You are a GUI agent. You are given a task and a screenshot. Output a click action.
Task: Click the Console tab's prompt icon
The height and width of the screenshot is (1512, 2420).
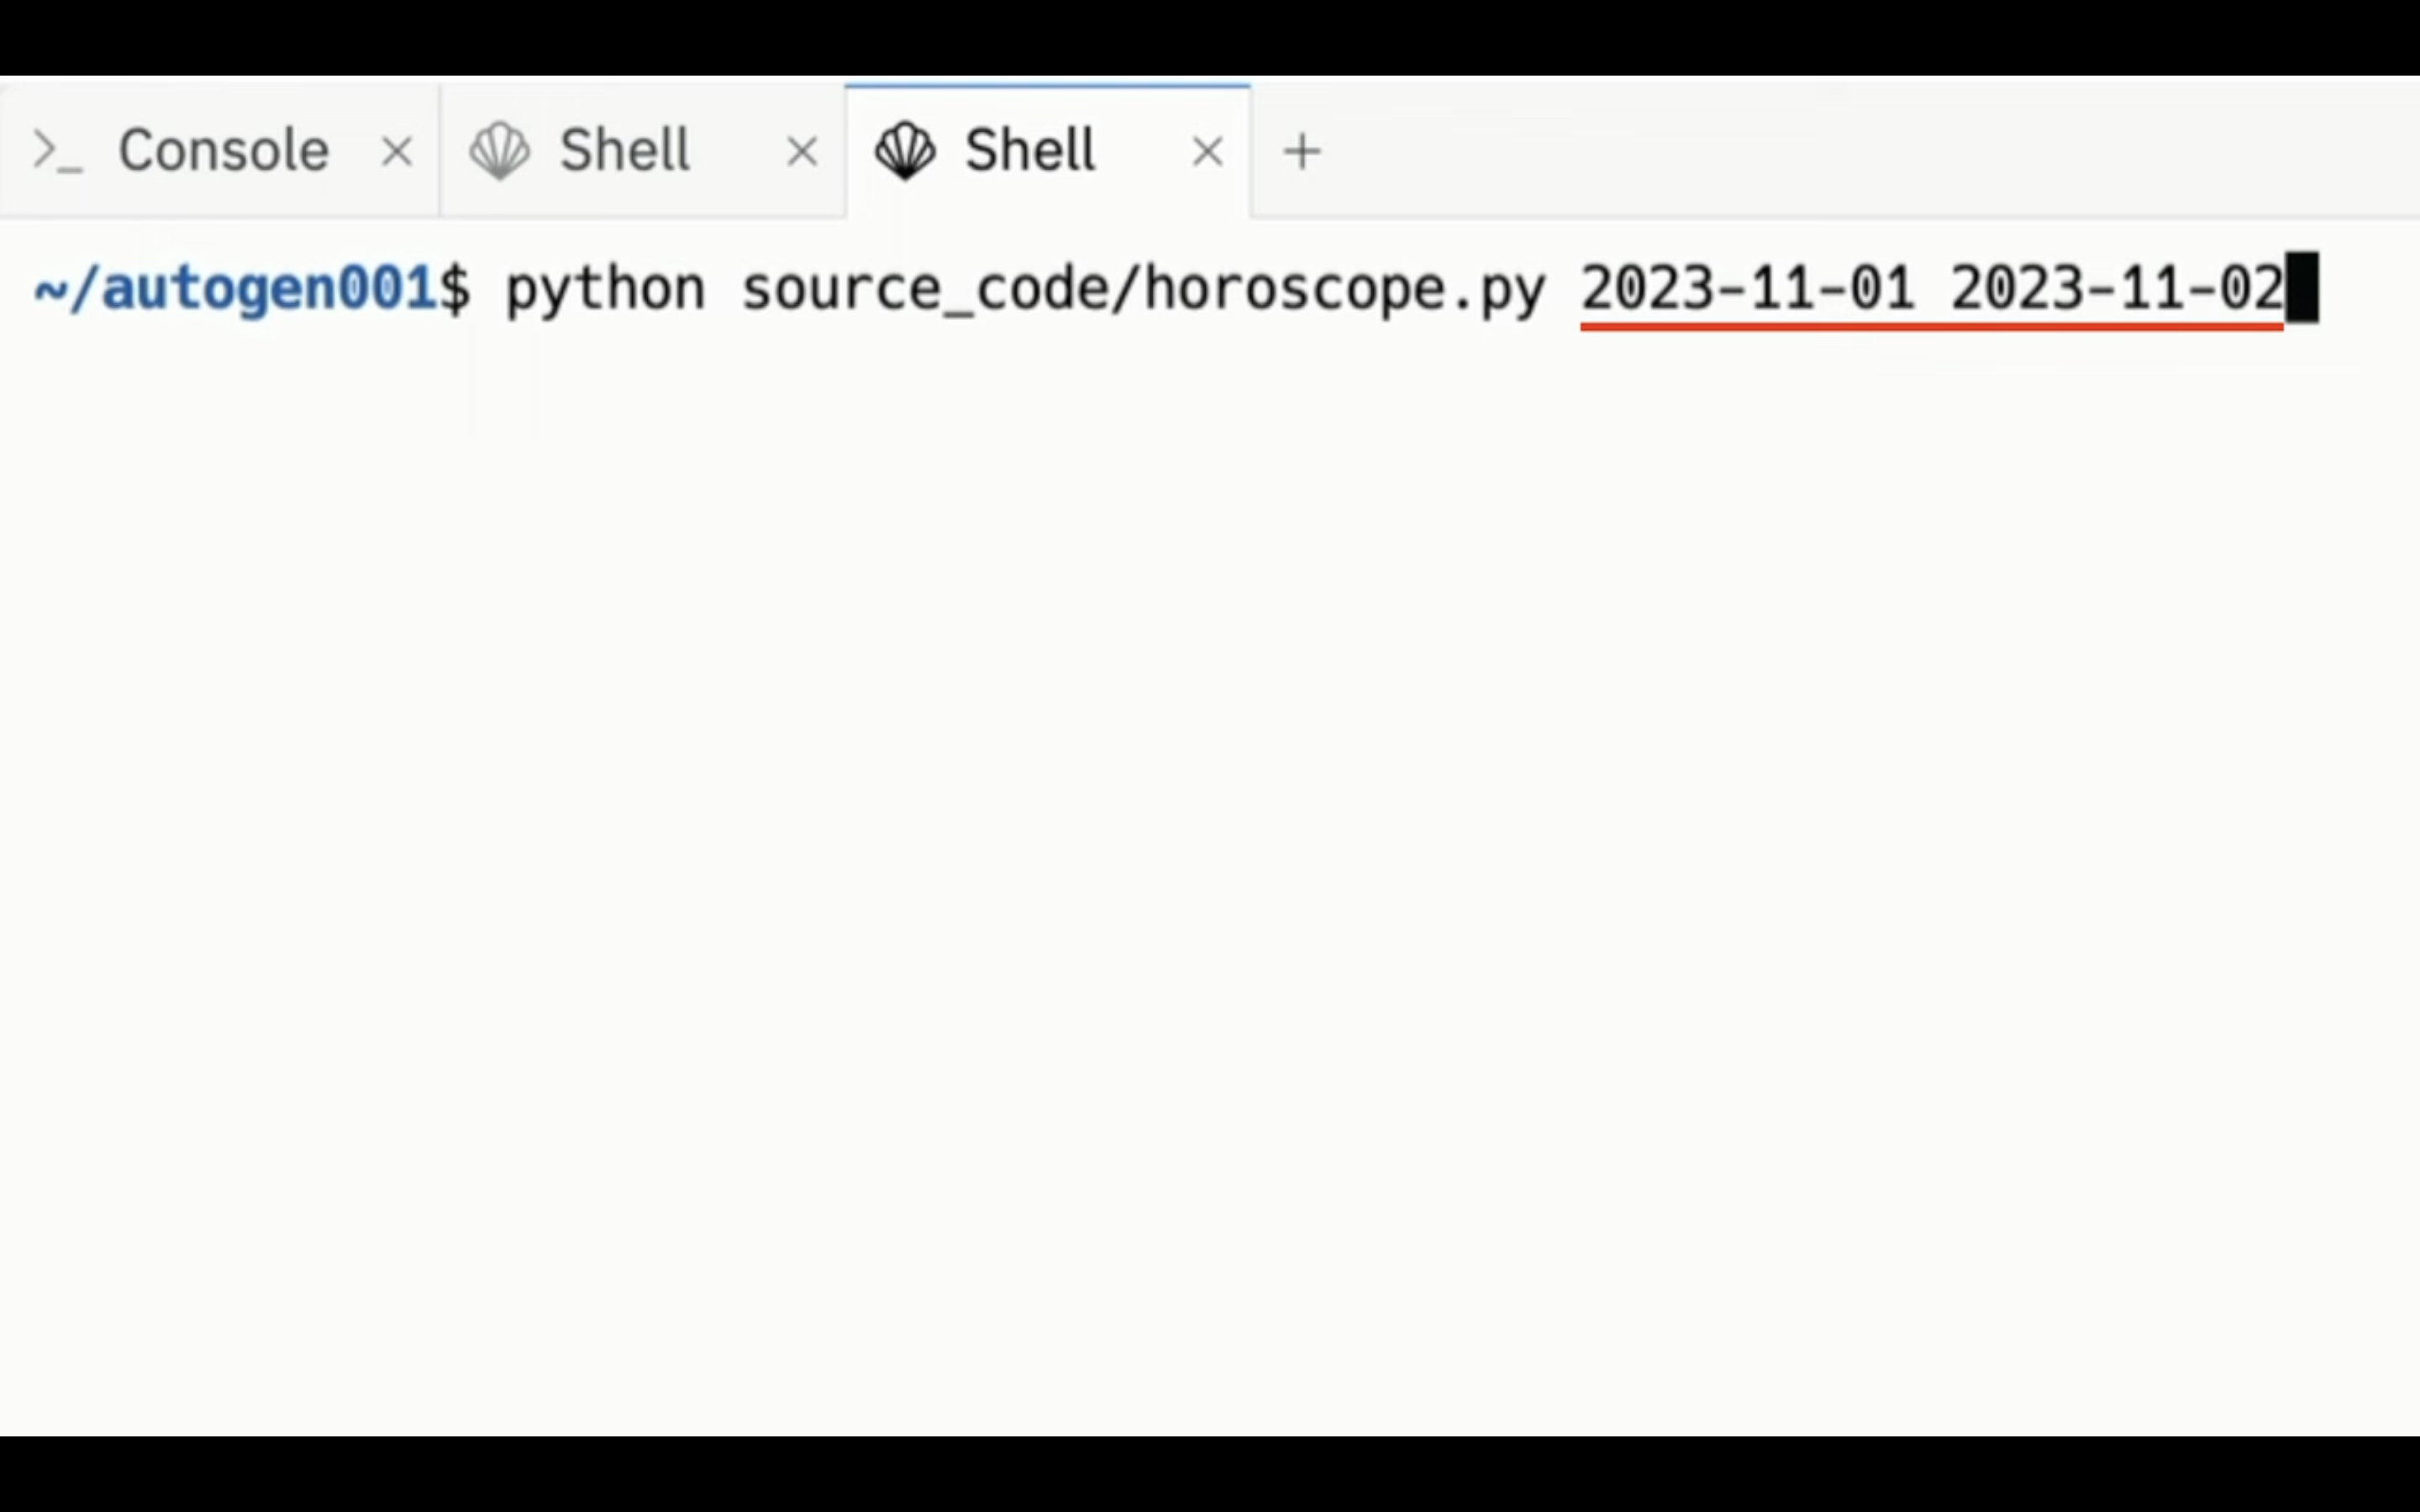pyautogui.click(x=57, y=152)
